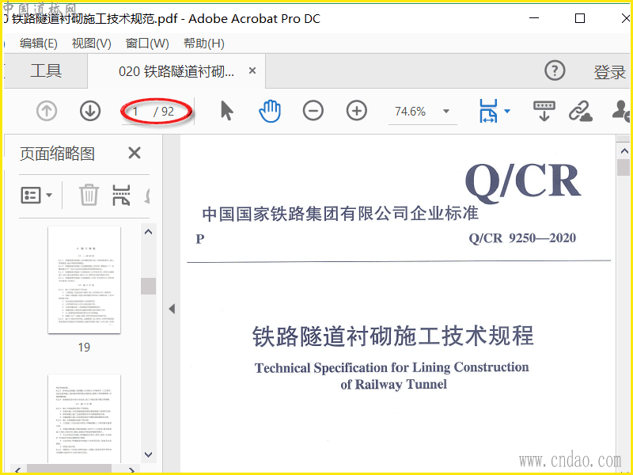This screenshot has width=633, height=475.
Task: Click the "/ 92" total pages text
Action: (164, 111)
